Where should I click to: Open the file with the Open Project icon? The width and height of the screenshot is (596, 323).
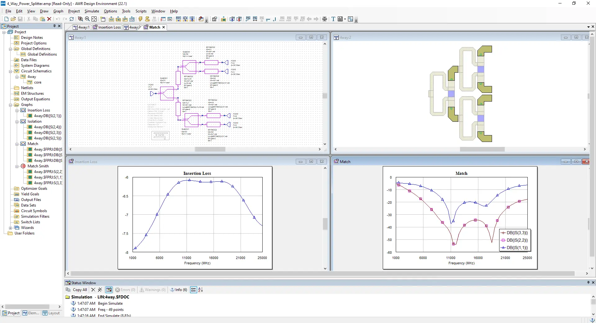13,19
